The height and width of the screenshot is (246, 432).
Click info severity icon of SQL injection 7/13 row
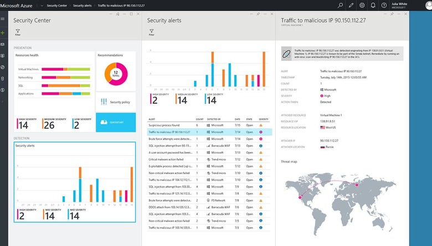(x=261, y=146)
